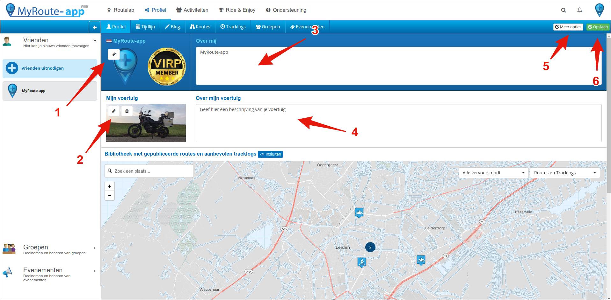Click the Over mij text area
The height and width of the screenshot is (300, 611).
[x=398, y=66]
